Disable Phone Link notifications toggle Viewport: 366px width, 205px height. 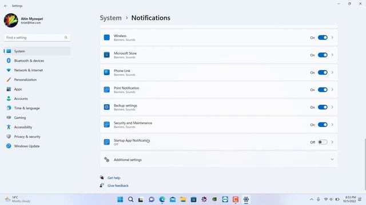(x=323, y=72)
